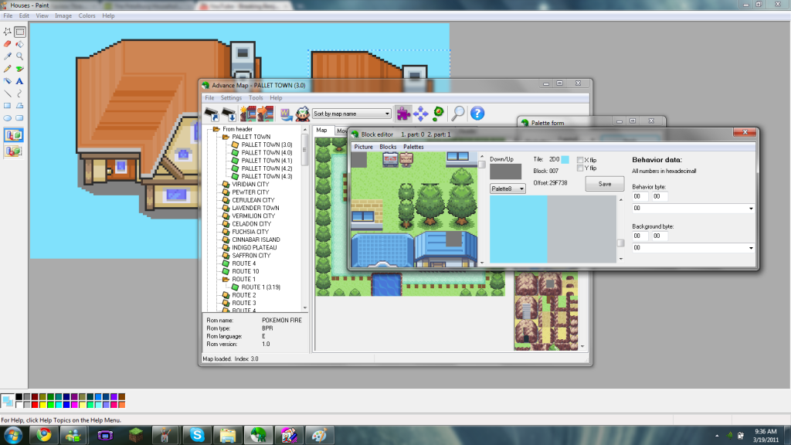Screen dimensions: 791x445
Task: Open the Sort by map name dropdown
Action: pyautogui.click(x=352, y=114)
